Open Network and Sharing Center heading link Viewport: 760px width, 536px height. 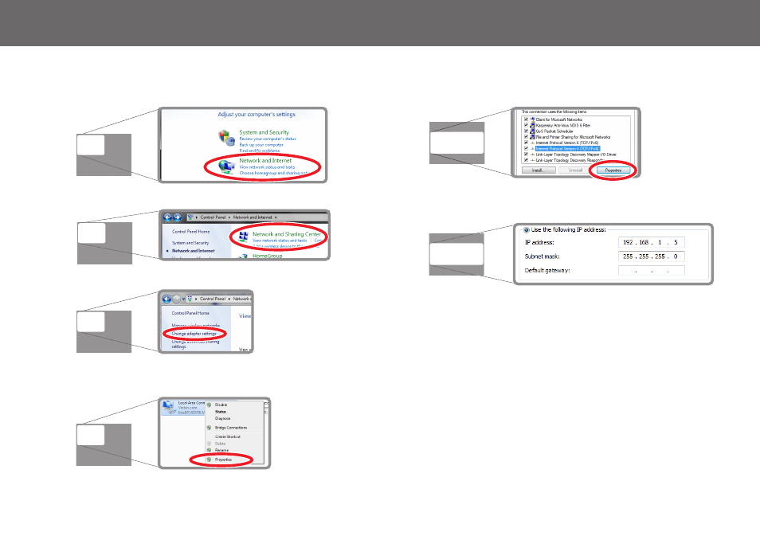click(287, 233)
